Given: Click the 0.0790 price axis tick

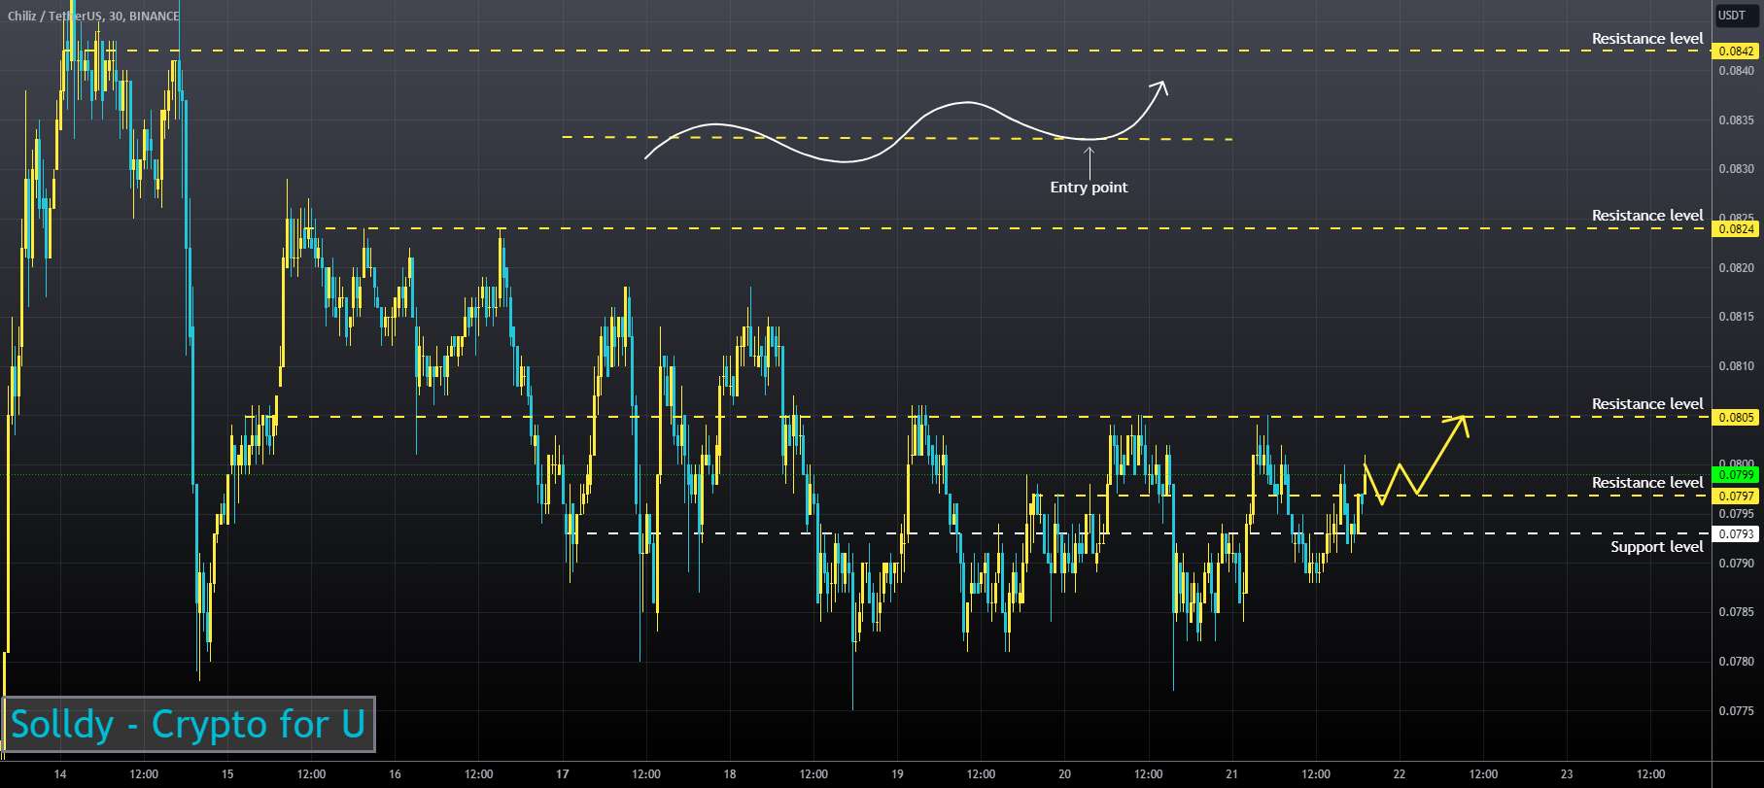Looking at the screenshot, I should (x=1736, y=564).
